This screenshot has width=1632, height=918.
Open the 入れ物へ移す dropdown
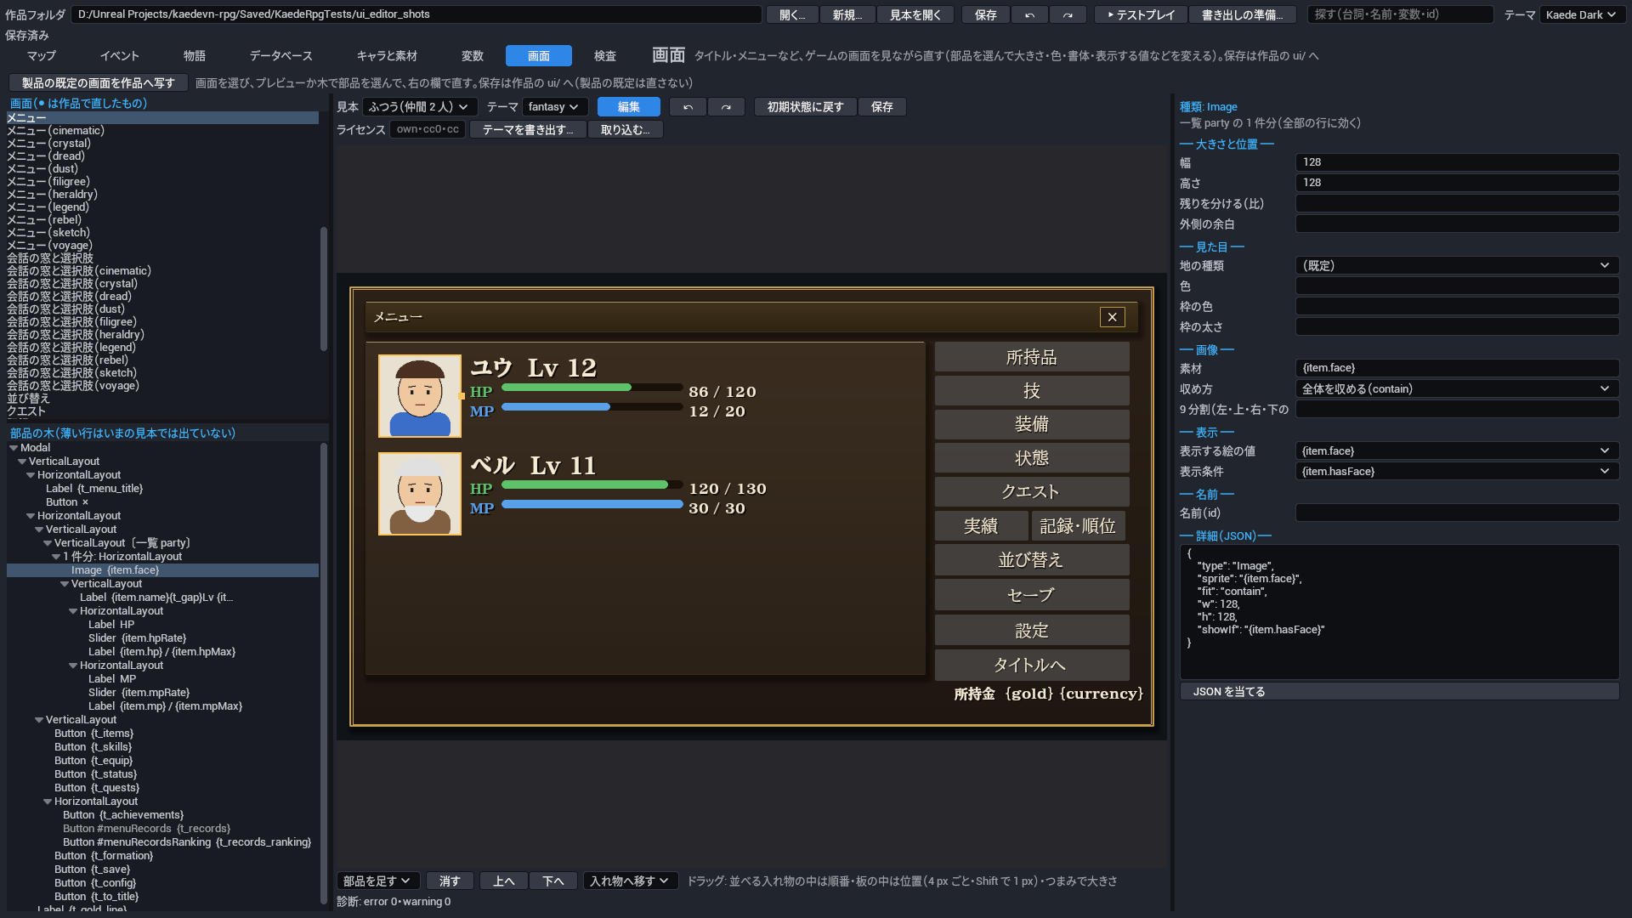[x=630, y=881]
